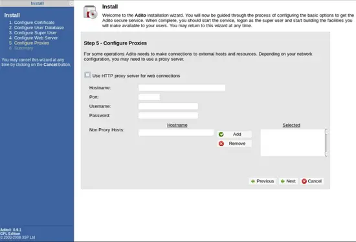Screen dimensions: 356x242
Task: Open Configure Certificate step in sidebar
Action: [34, 23]
